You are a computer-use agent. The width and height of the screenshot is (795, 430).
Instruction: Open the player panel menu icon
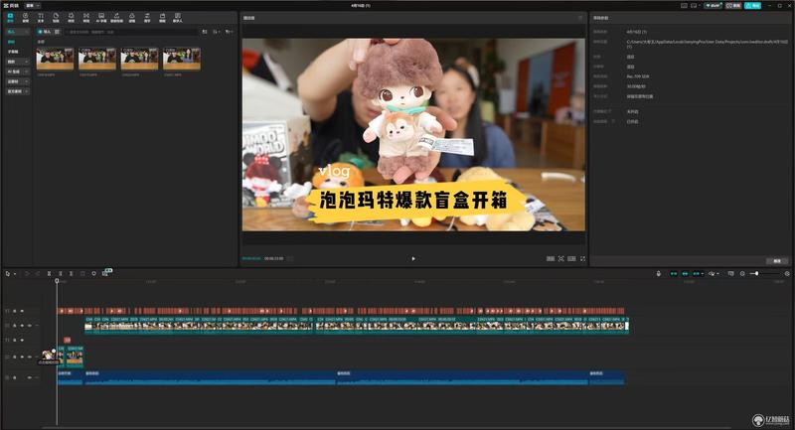pos(581,18)
